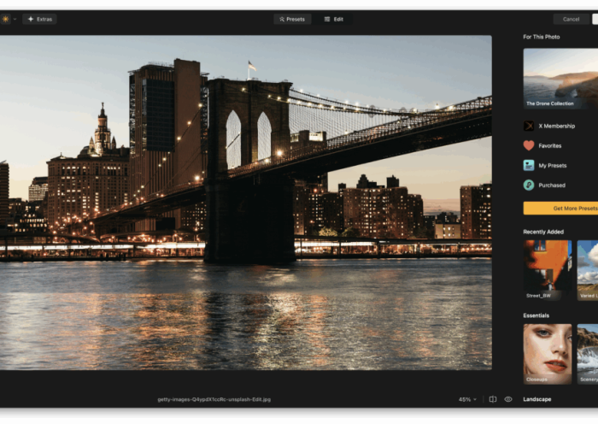Select the Varied preset in Recently Added
598x424 pixels.
(588, 269)
